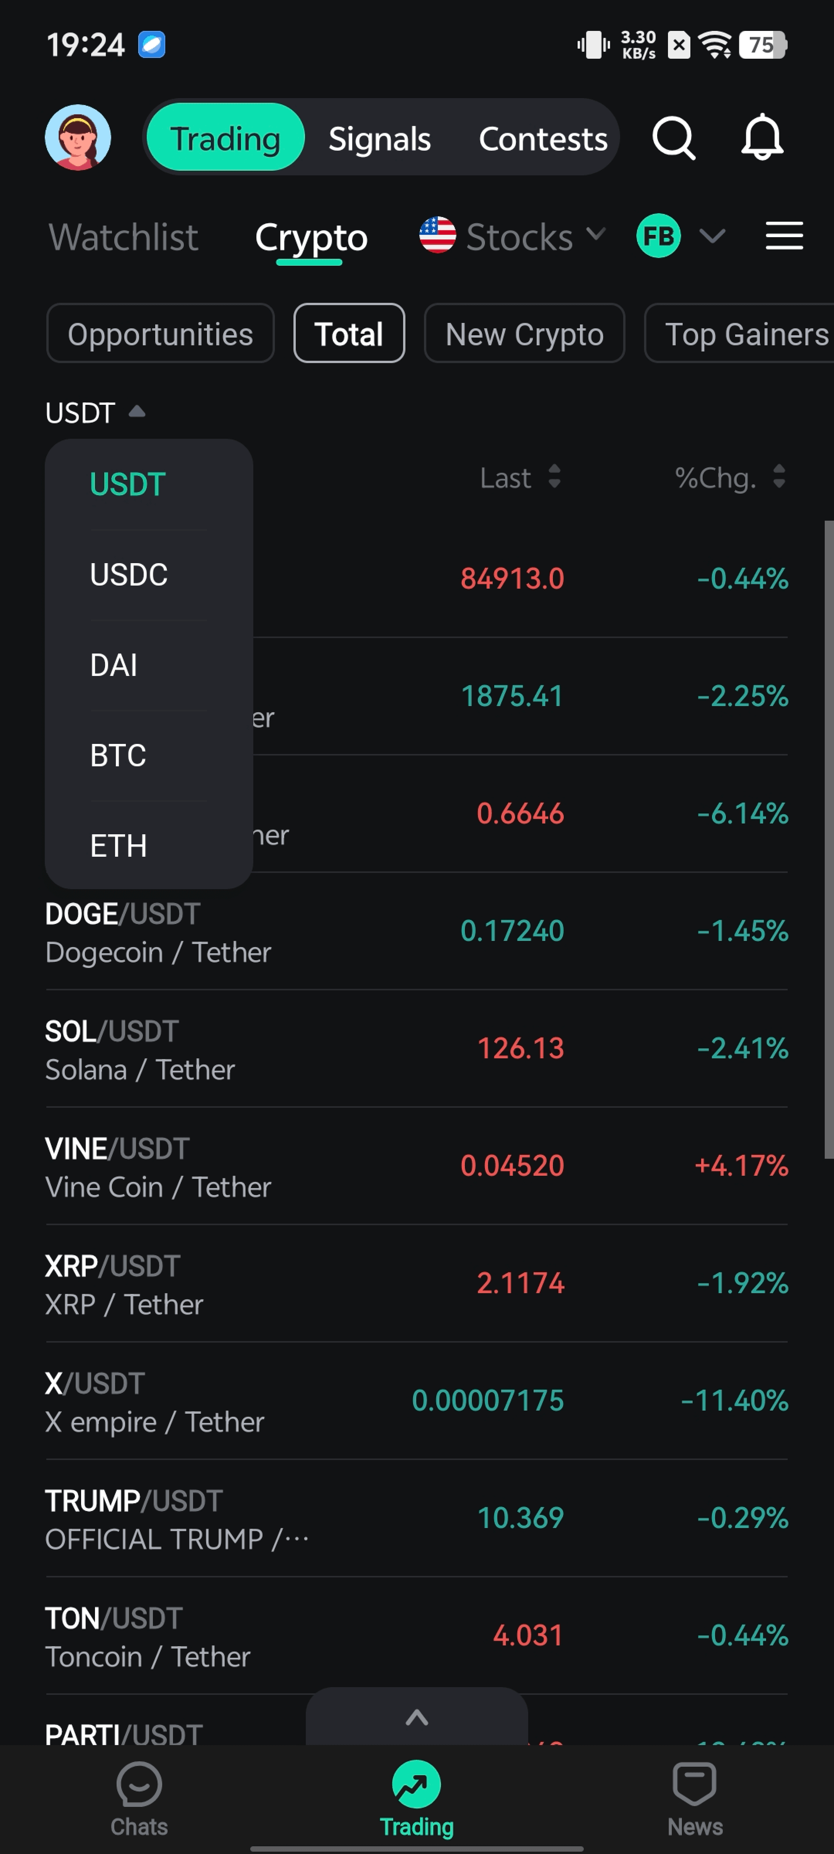Collapse the USDT quote currency dropdown
Viewport: 834px width, 1854px height.
(95, 413)
